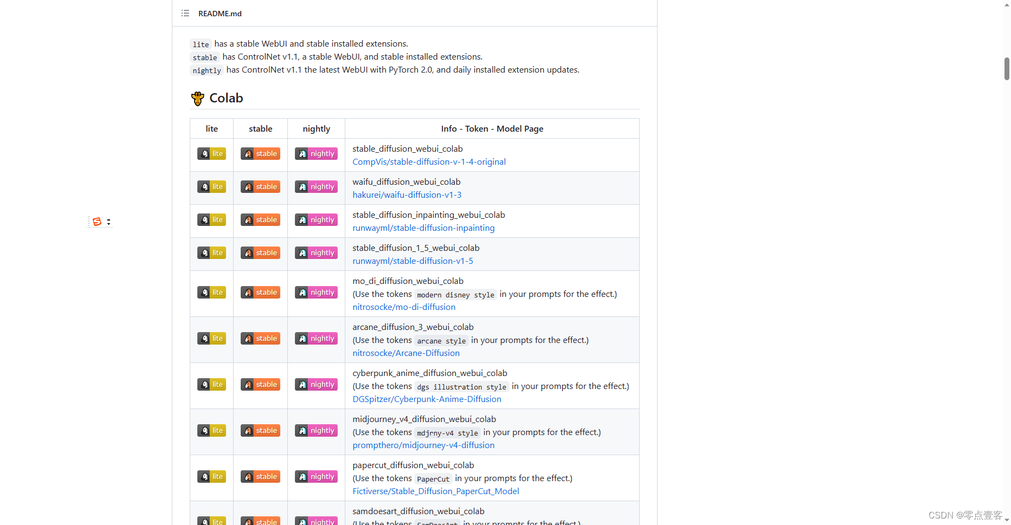Click the README.md file title
The image size is (1011, 525).
point(220,14)
